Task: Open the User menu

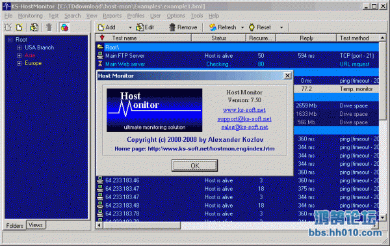Action: click(155, 16)
